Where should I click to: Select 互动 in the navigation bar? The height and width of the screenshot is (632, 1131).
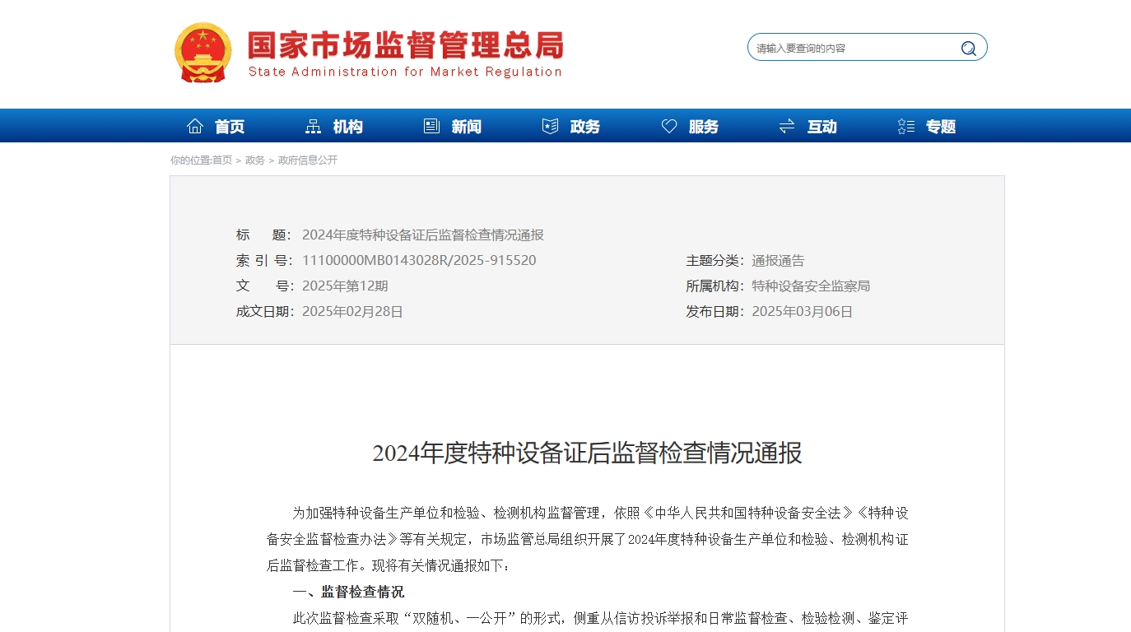(822, 127)
